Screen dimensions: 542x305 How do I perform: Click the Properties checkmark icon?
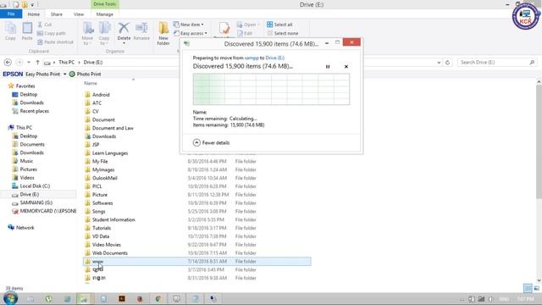point(224,29)
